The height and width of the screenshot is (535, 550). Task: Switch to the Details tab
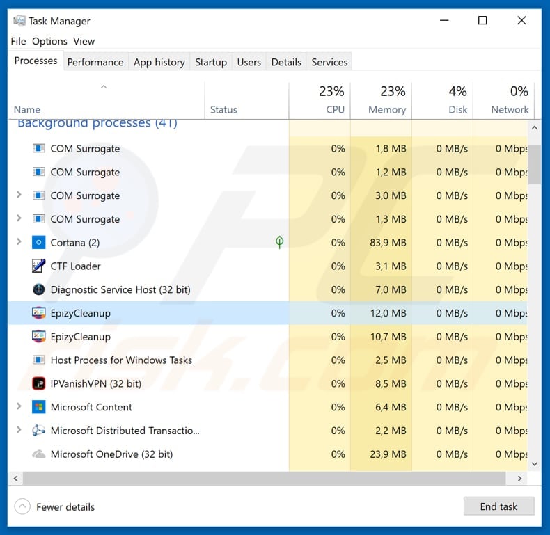[x=286, y=62]
